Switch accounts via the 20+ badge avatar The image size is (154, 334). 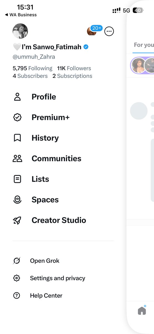[94, 30]
